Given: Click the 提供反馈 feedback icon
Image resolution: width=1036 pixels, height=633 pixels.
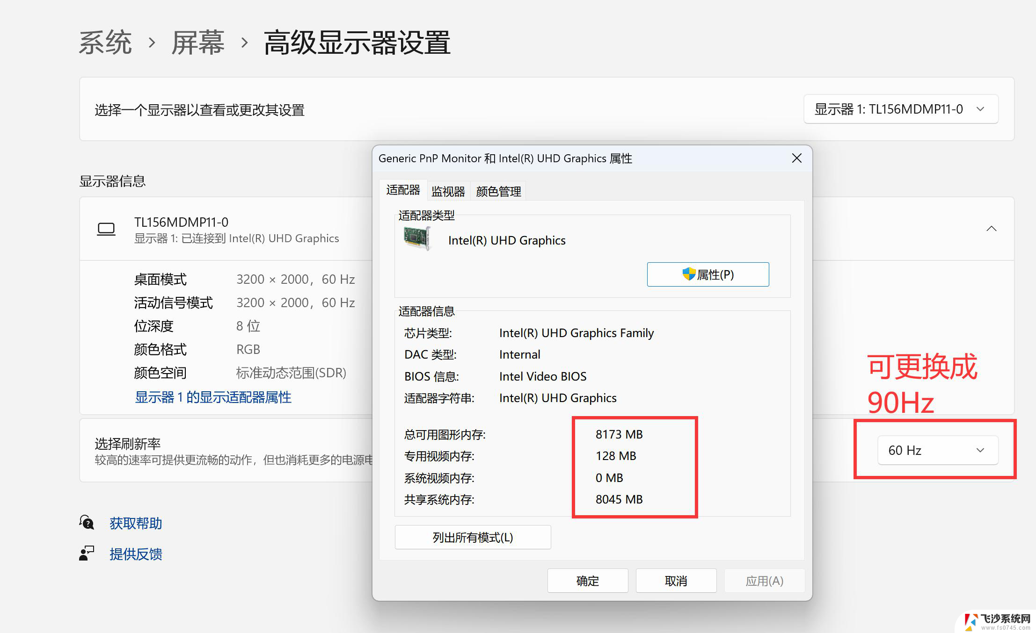Looking at the screenshot, I should click(87, 554).
